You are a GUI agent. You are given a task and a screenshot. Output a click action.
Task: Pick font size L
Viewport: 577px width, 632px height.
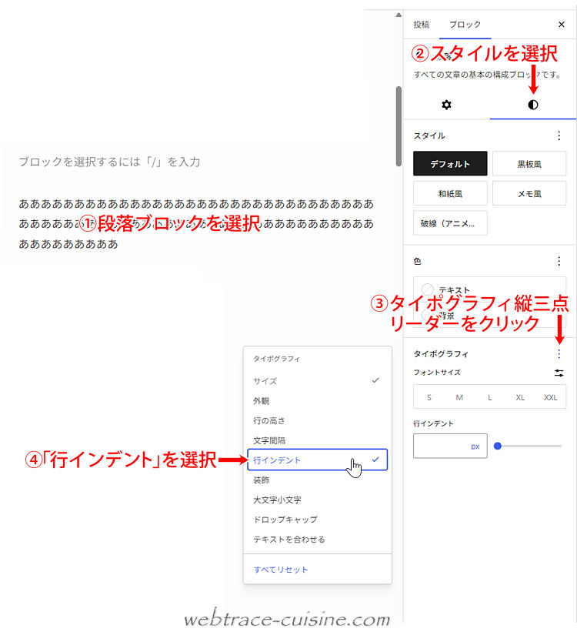click(x=489, y=397)
